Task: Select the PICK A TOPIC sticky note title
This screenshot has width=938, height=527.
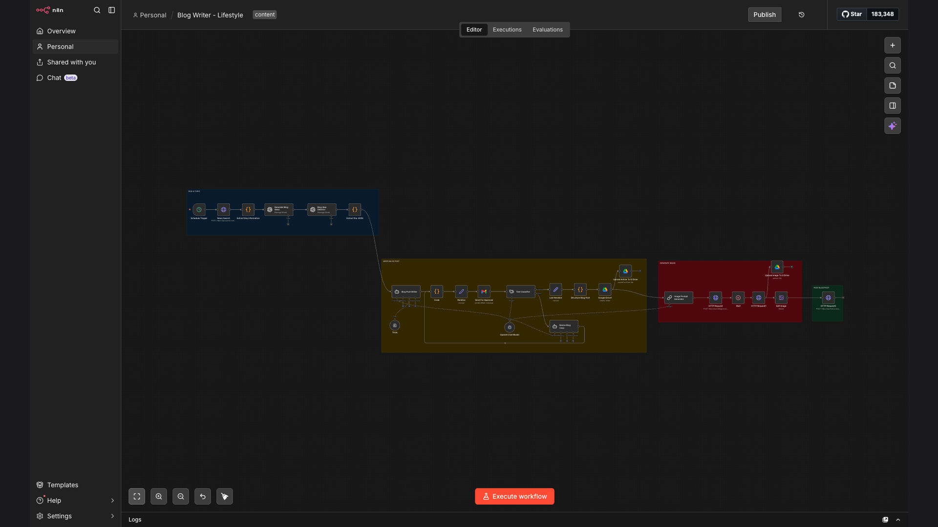Action: [194, 192]
